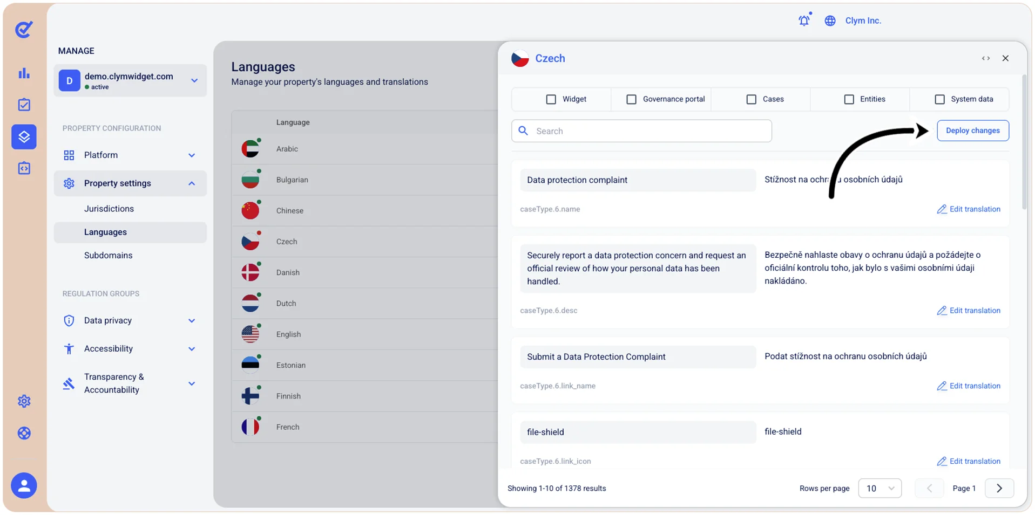Screen dimensions: 1035x515
Task: Open the code snippet sidebar icon
Action: [24, 168]
